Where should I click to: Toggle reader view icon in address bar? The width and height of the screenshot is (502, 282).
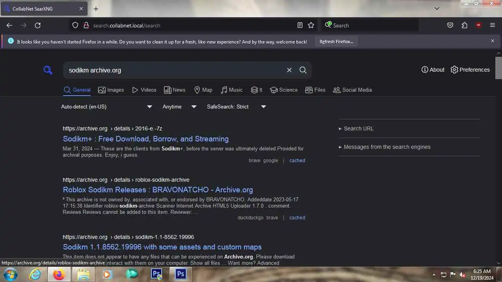(x=300, y=25)
